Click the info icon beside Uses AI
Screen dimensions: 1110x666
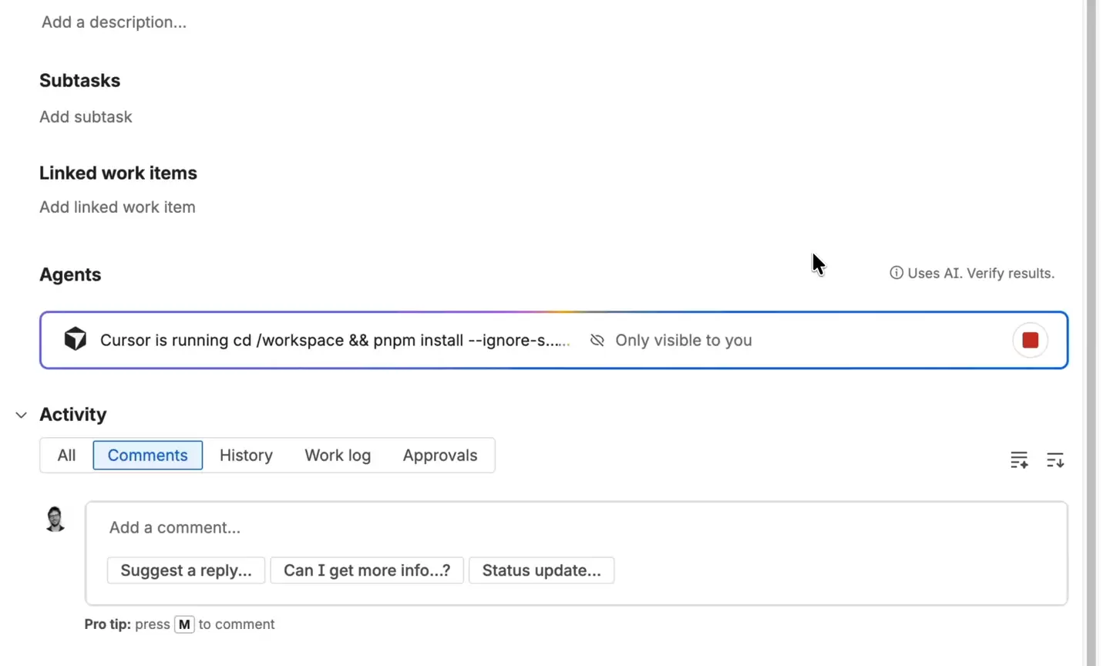click(x=896, y=273)
